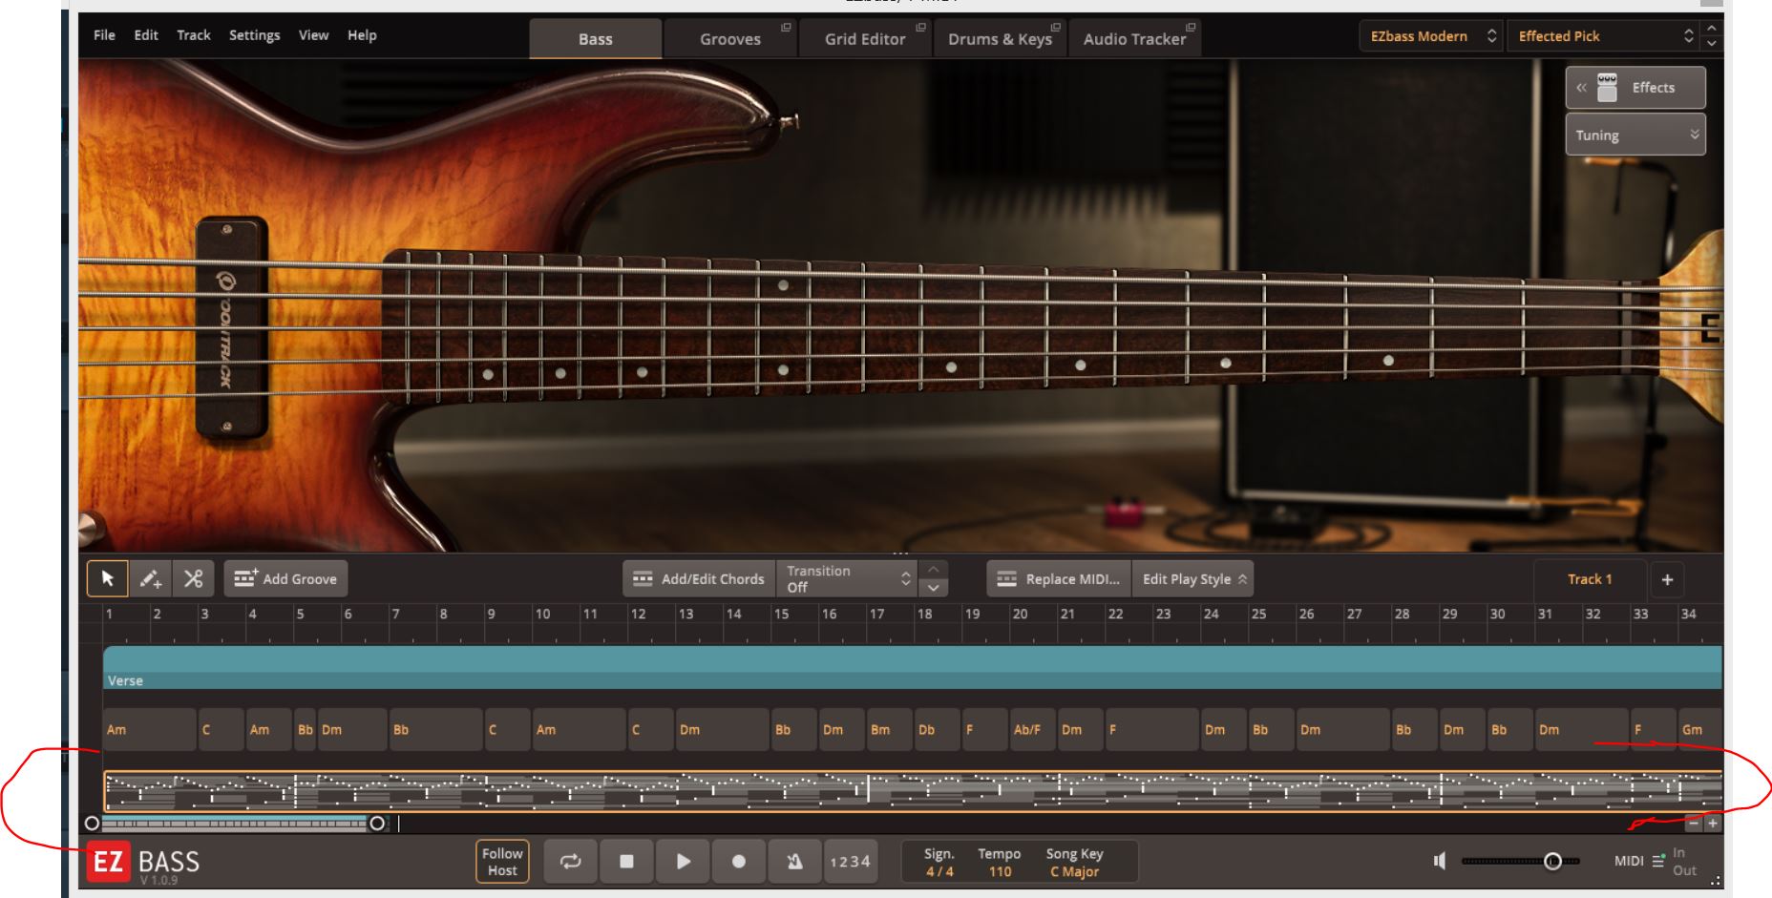The width and height of the screenshot is (1772, 898).
Task: Add a new track with plus button
Action: [x=1667, y=579]
